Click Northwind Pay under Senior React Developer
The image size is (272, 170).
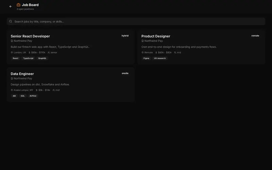[x=23, y=41]
